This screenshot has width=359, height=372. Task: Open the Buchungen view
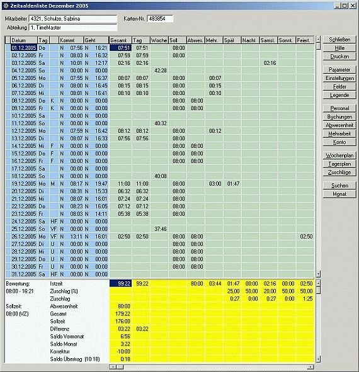[339, 116]
